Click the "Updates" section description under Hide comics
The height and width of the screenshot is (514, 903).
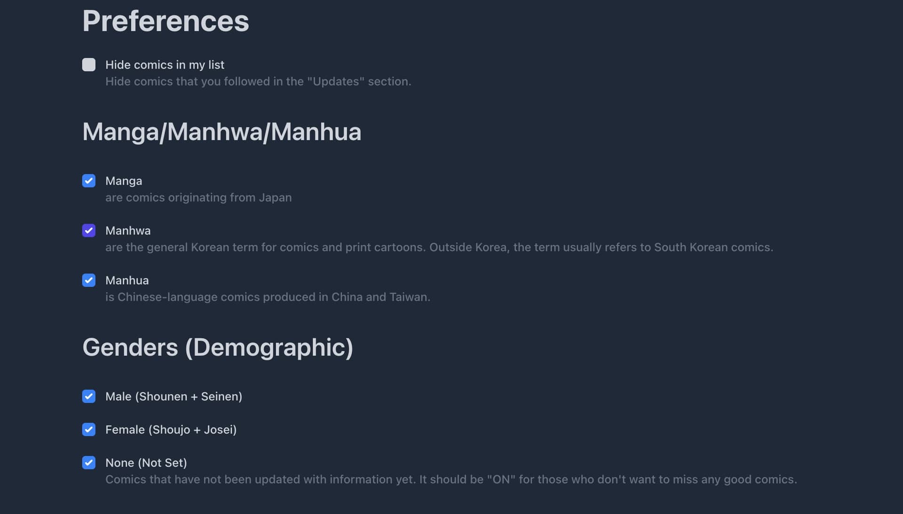[258, 81]
